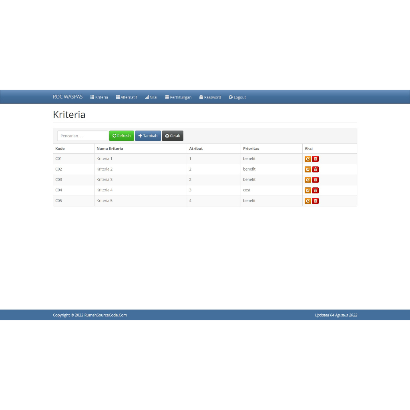The width and height of the screenshot is (410, 410).
Task: Click the Kriteria page heading
Action: pos(69,115)
